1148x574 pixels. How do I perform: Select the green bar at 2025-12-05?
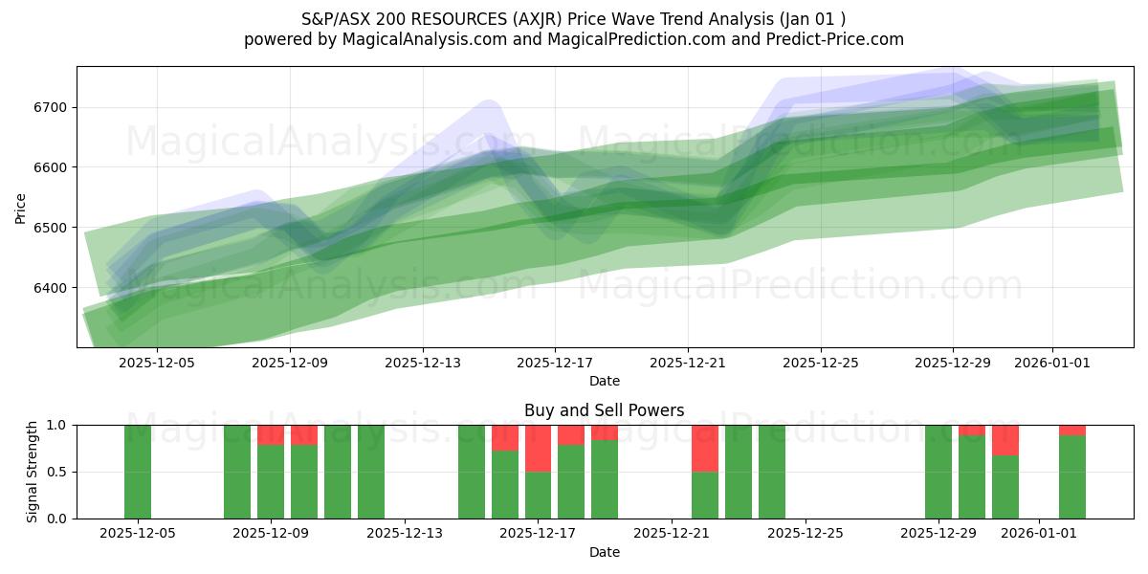click(x=140, y=469)
